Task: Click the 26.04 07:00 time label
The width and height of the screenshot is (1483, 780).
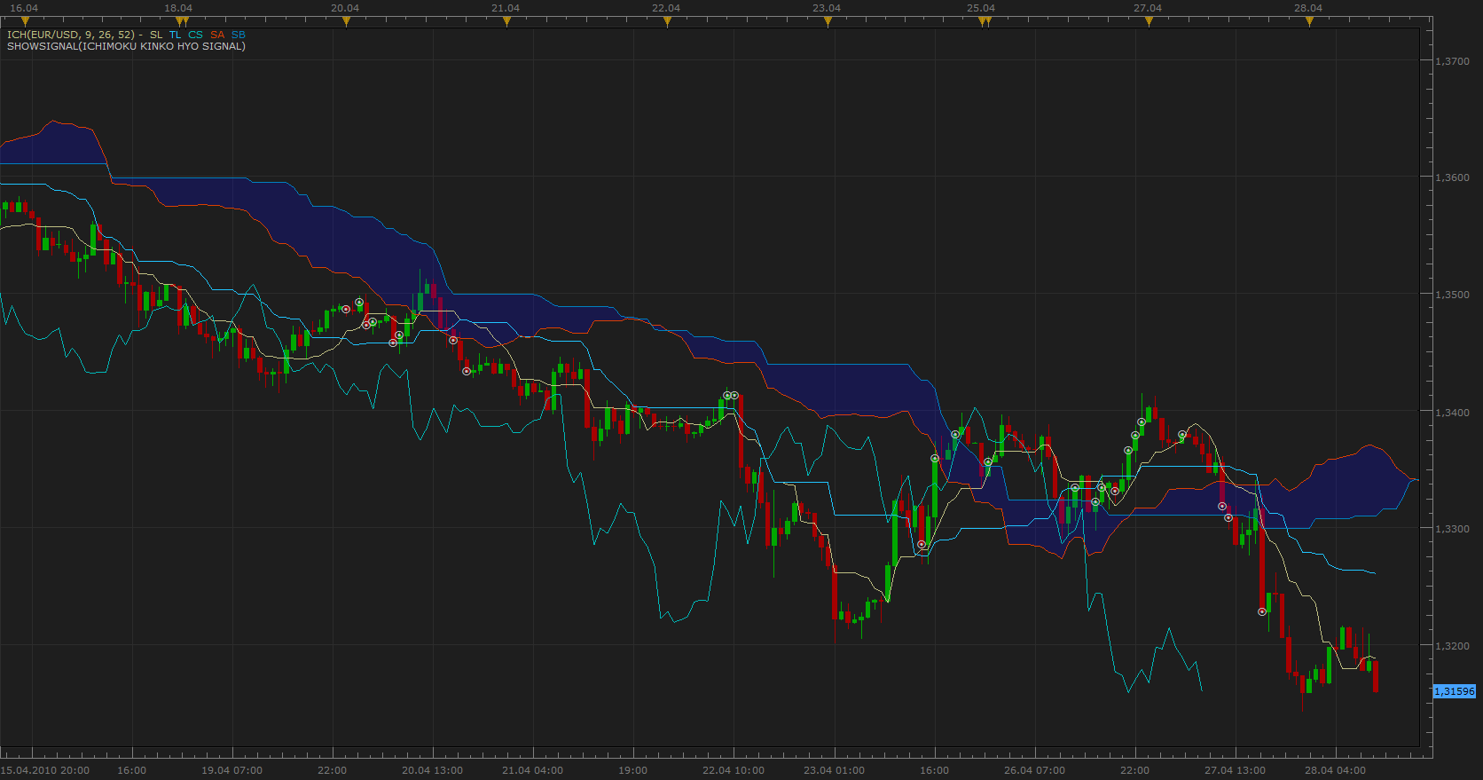Action: tap(1034, 770)
